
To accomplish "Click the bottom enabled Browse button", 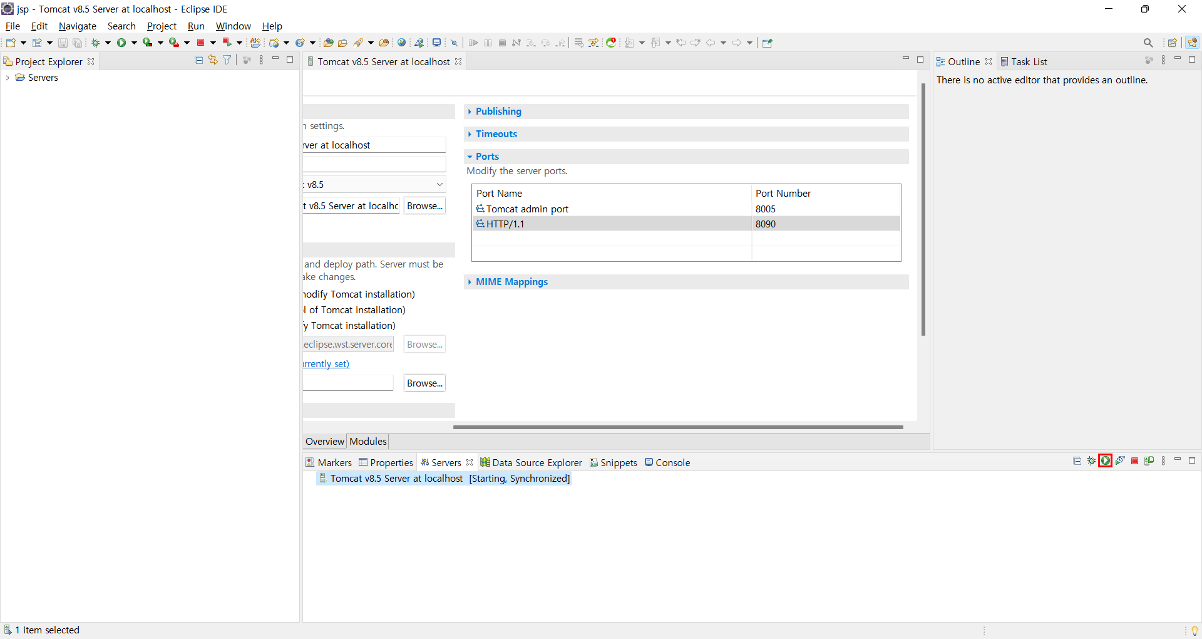I will tap(424, 383).
